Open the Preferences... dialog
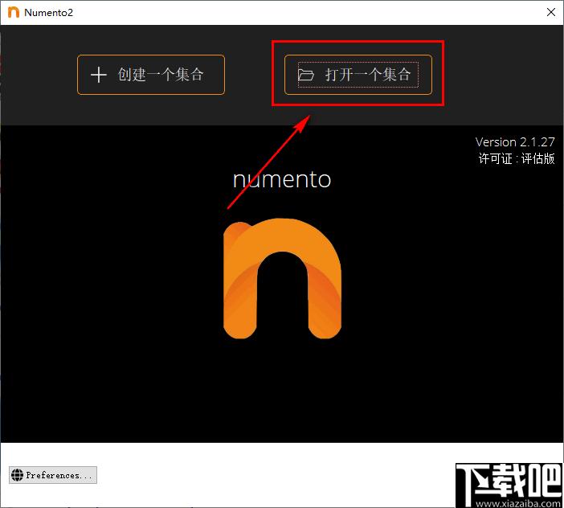Viewport: 564px width, 508px height. [53, 475]
